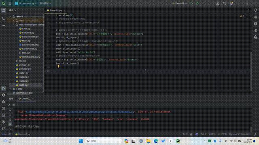Image resolution: width=259 pixels, height=145 pixels.
Task: Open IDE settings gear icon
Action: (231, 3)
